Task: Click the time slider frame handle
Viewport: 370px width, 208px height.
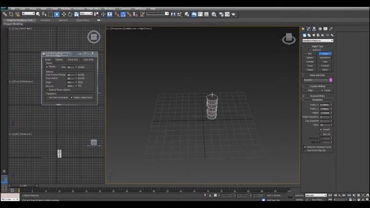Action: pyautogui.click(x=23, y=186)
